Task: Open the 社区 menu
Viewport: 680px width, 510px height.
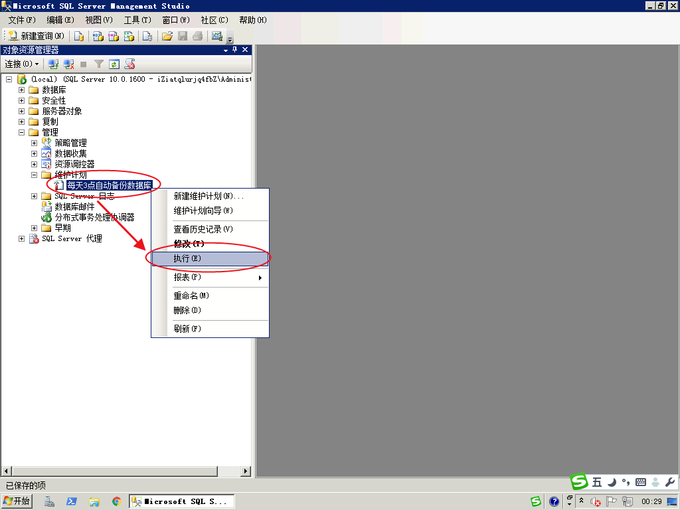Action: click(214, 20)
